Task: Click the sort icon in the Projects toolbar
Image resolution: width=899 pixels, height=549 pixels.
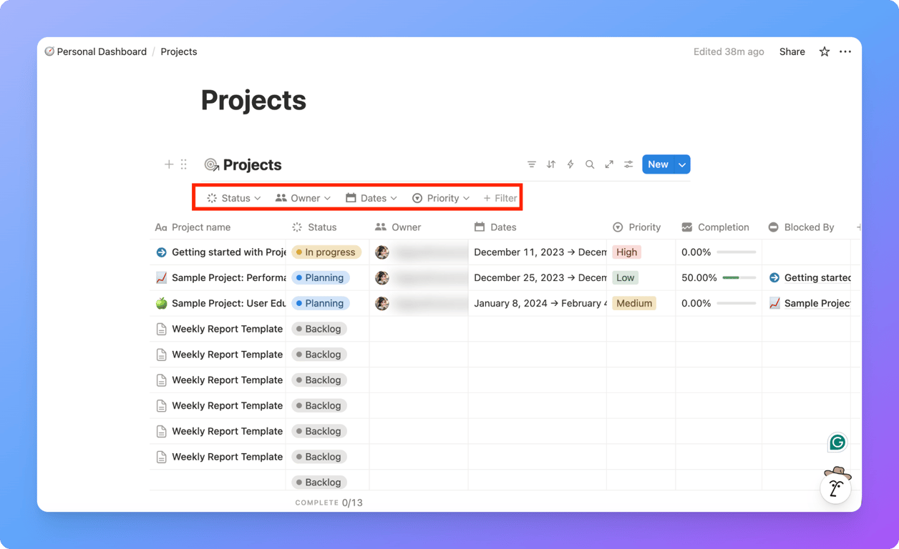Action: (x=551, y=164)
